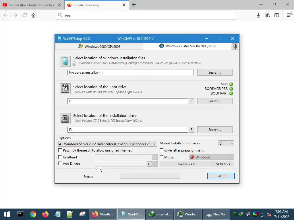Select Windows Vista/7/8/10/2008/2012 tab
The image size is (294, 220).
coord(187,46)
